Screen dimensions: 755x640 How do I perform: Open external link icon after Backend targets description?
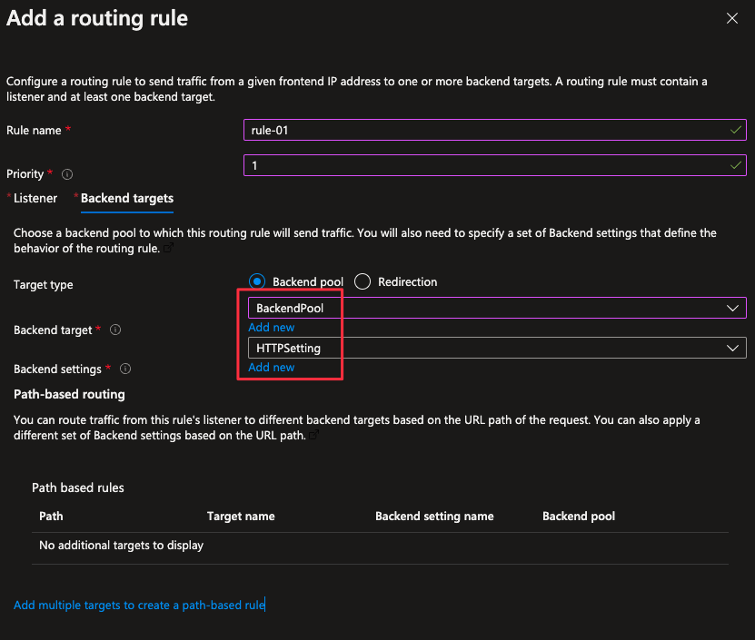click(x=169, y=249)
